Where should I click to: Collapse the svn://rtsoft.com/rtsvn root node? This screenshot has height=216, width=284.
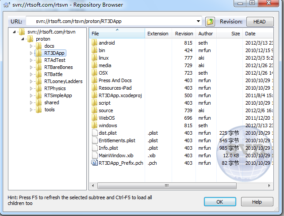pos(14,32)
